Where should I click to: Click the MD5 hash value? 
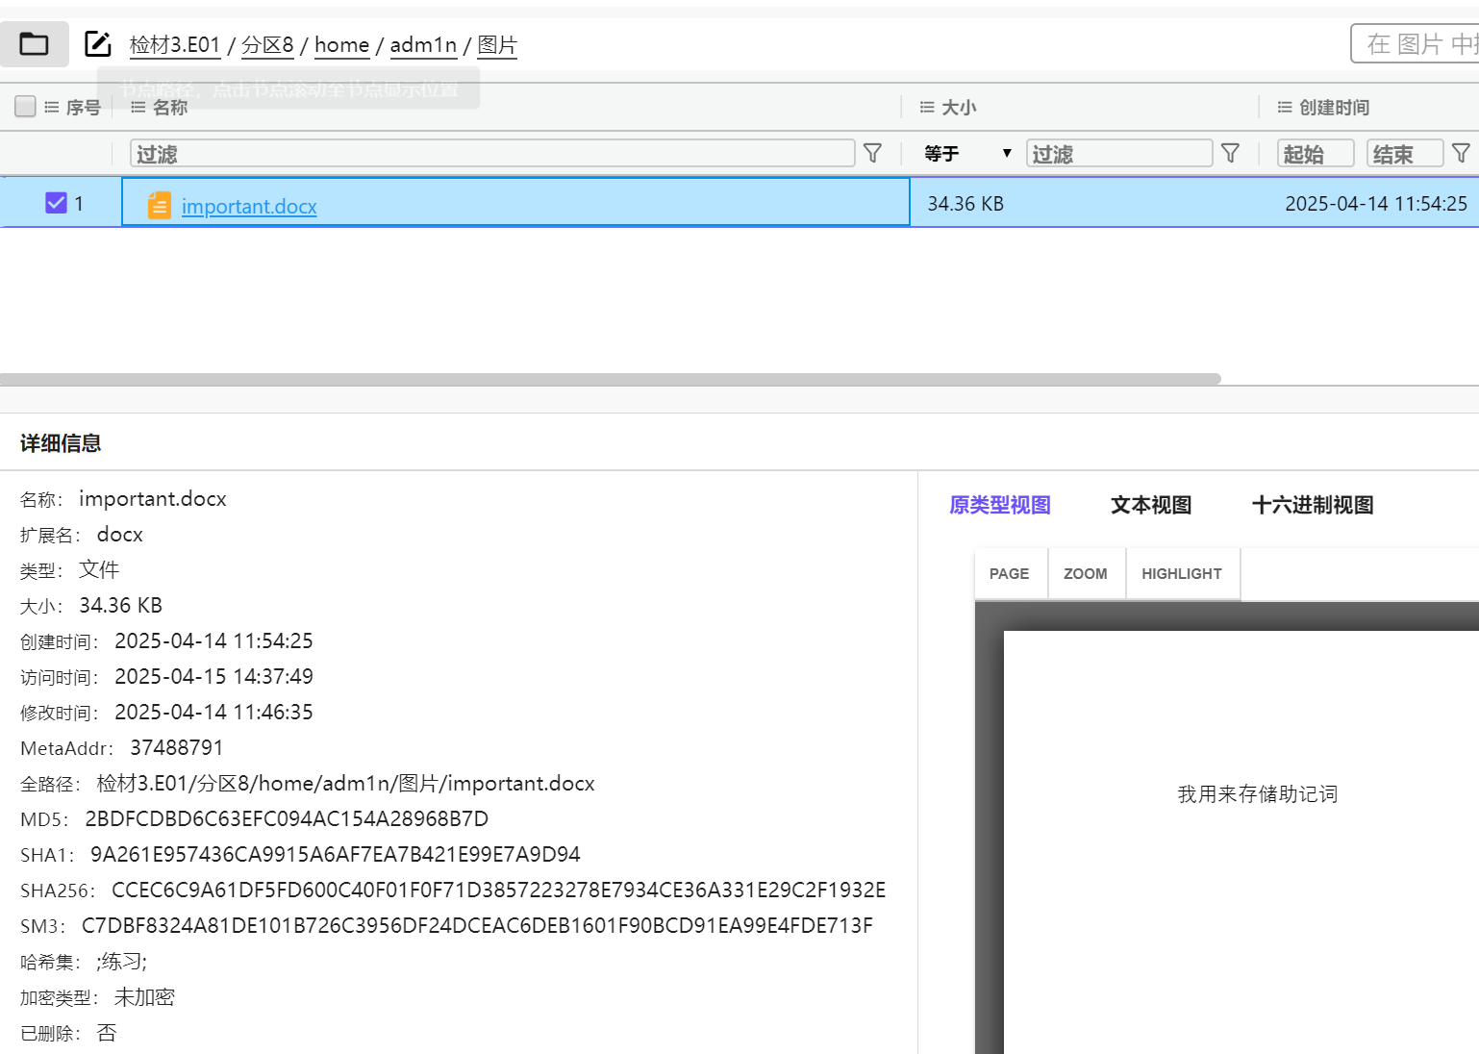point(287,818)
